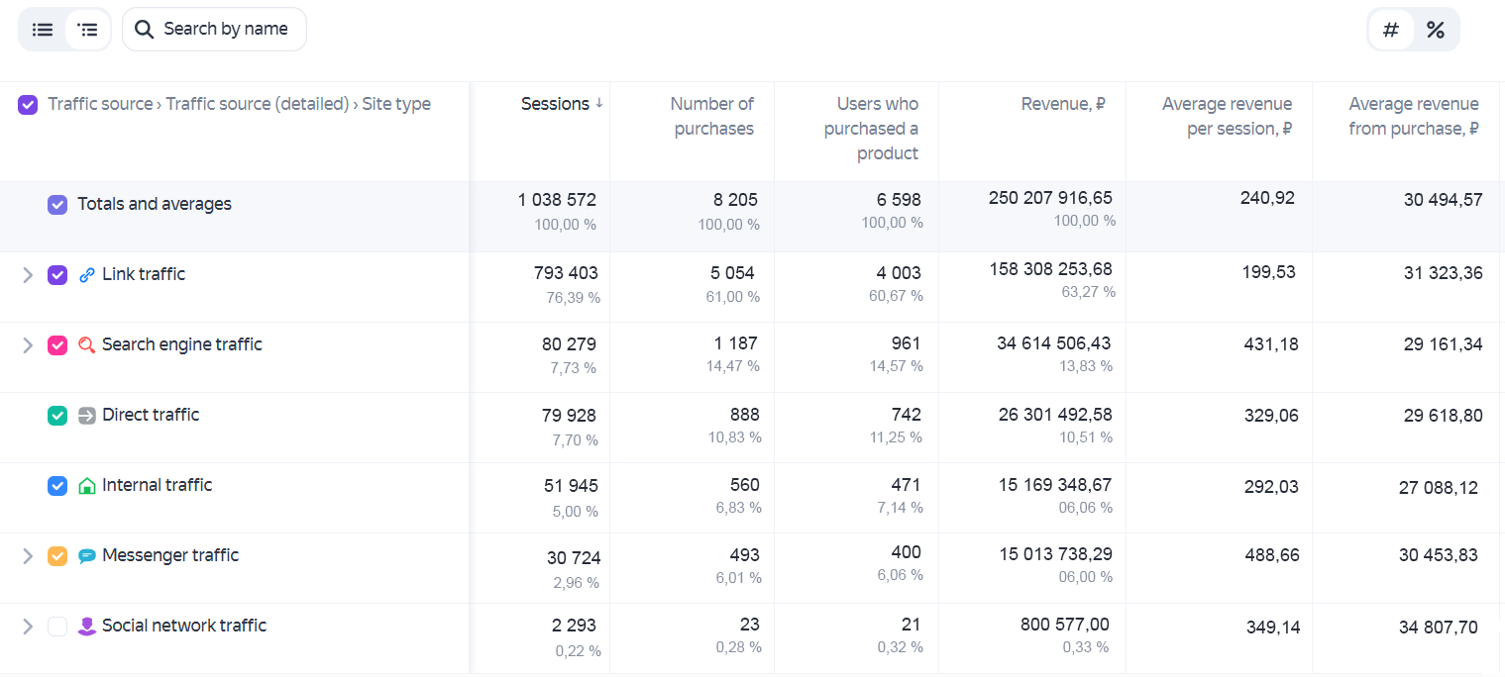Uncheck the Direct traffic checkbox
This screenshot has height=677, width=1505.
[x=57, y=416]
